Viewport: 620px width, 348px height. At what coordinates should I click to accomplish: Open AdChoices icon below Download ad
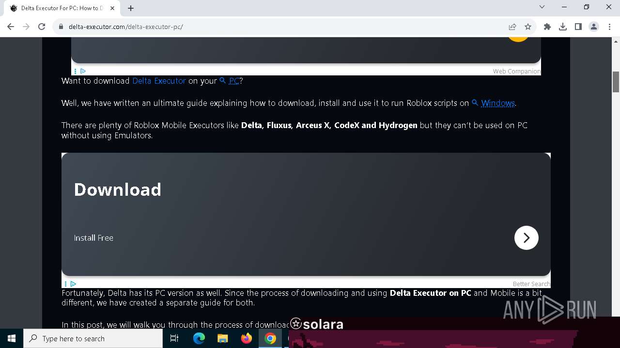pyautogui.click(x=73, y=284)
